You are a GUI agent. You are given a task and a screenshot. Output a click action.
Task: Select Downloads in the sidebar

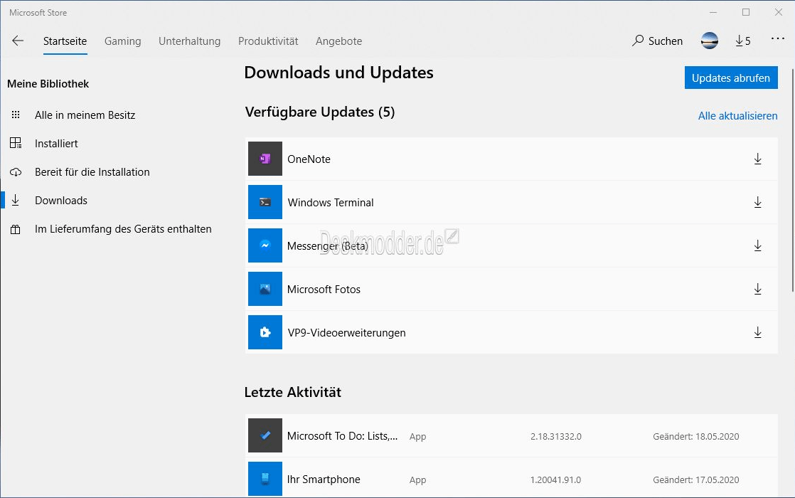[61, 201]
